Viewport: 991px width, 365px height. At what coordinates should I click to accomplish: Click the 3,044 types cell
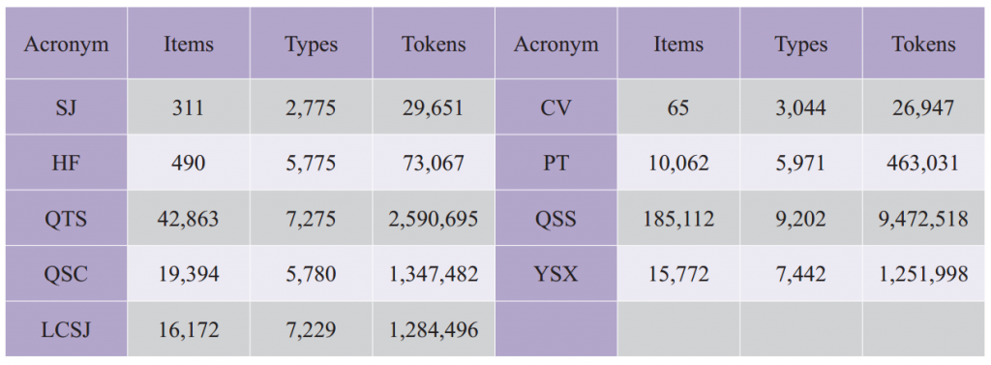[800, 107]
